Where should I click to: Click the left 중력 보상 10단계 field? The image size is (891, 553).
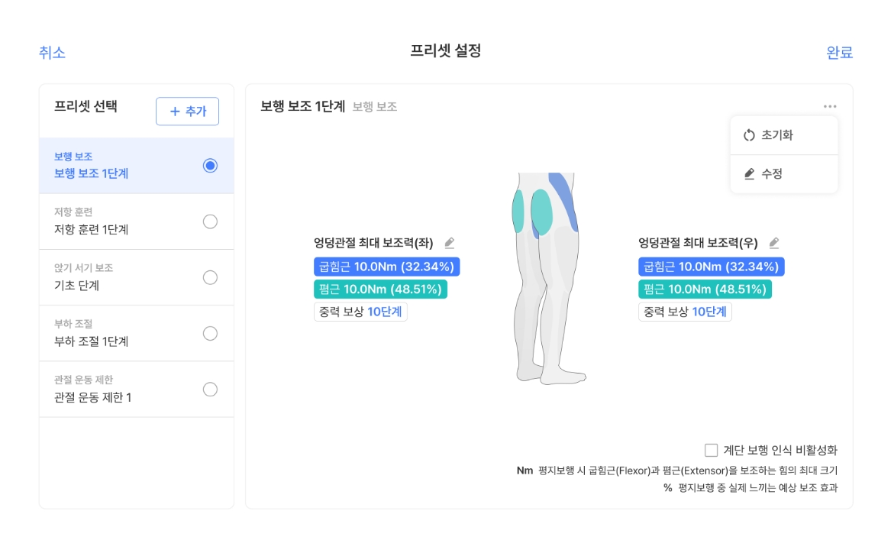click(360, 312)
